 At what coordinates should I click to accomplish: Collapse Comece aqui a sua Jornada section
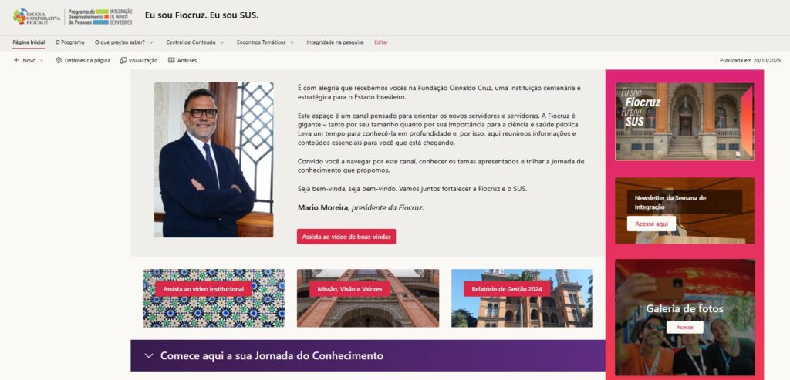(x=149, y=356)
